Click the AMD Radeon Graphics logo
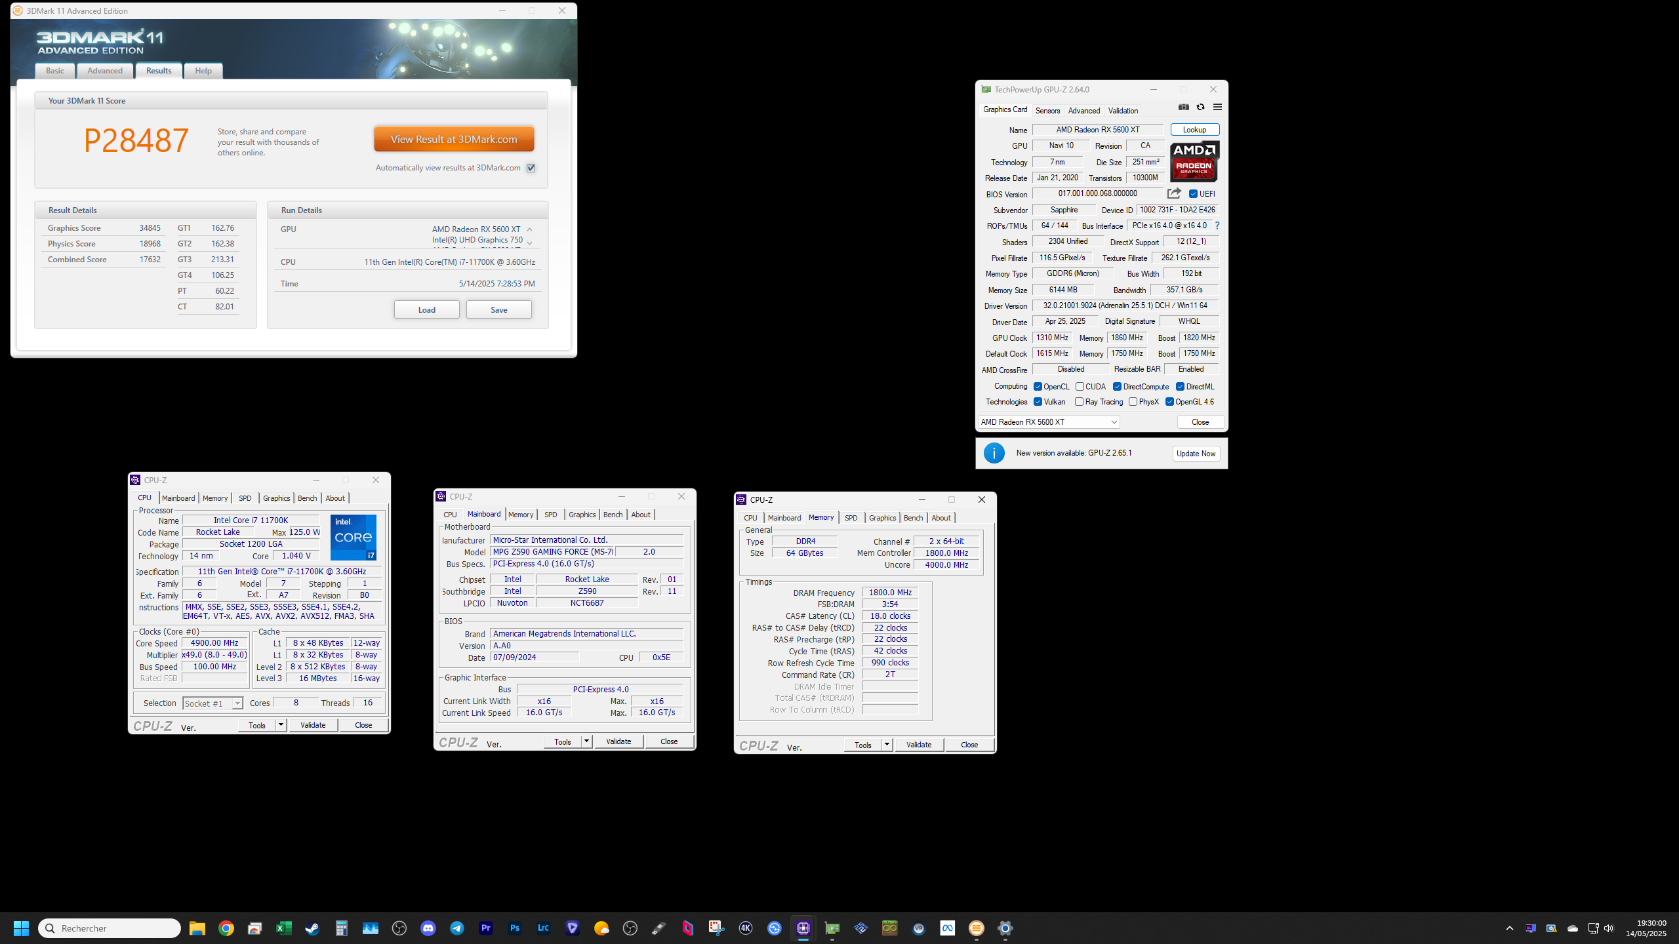 1194,161
